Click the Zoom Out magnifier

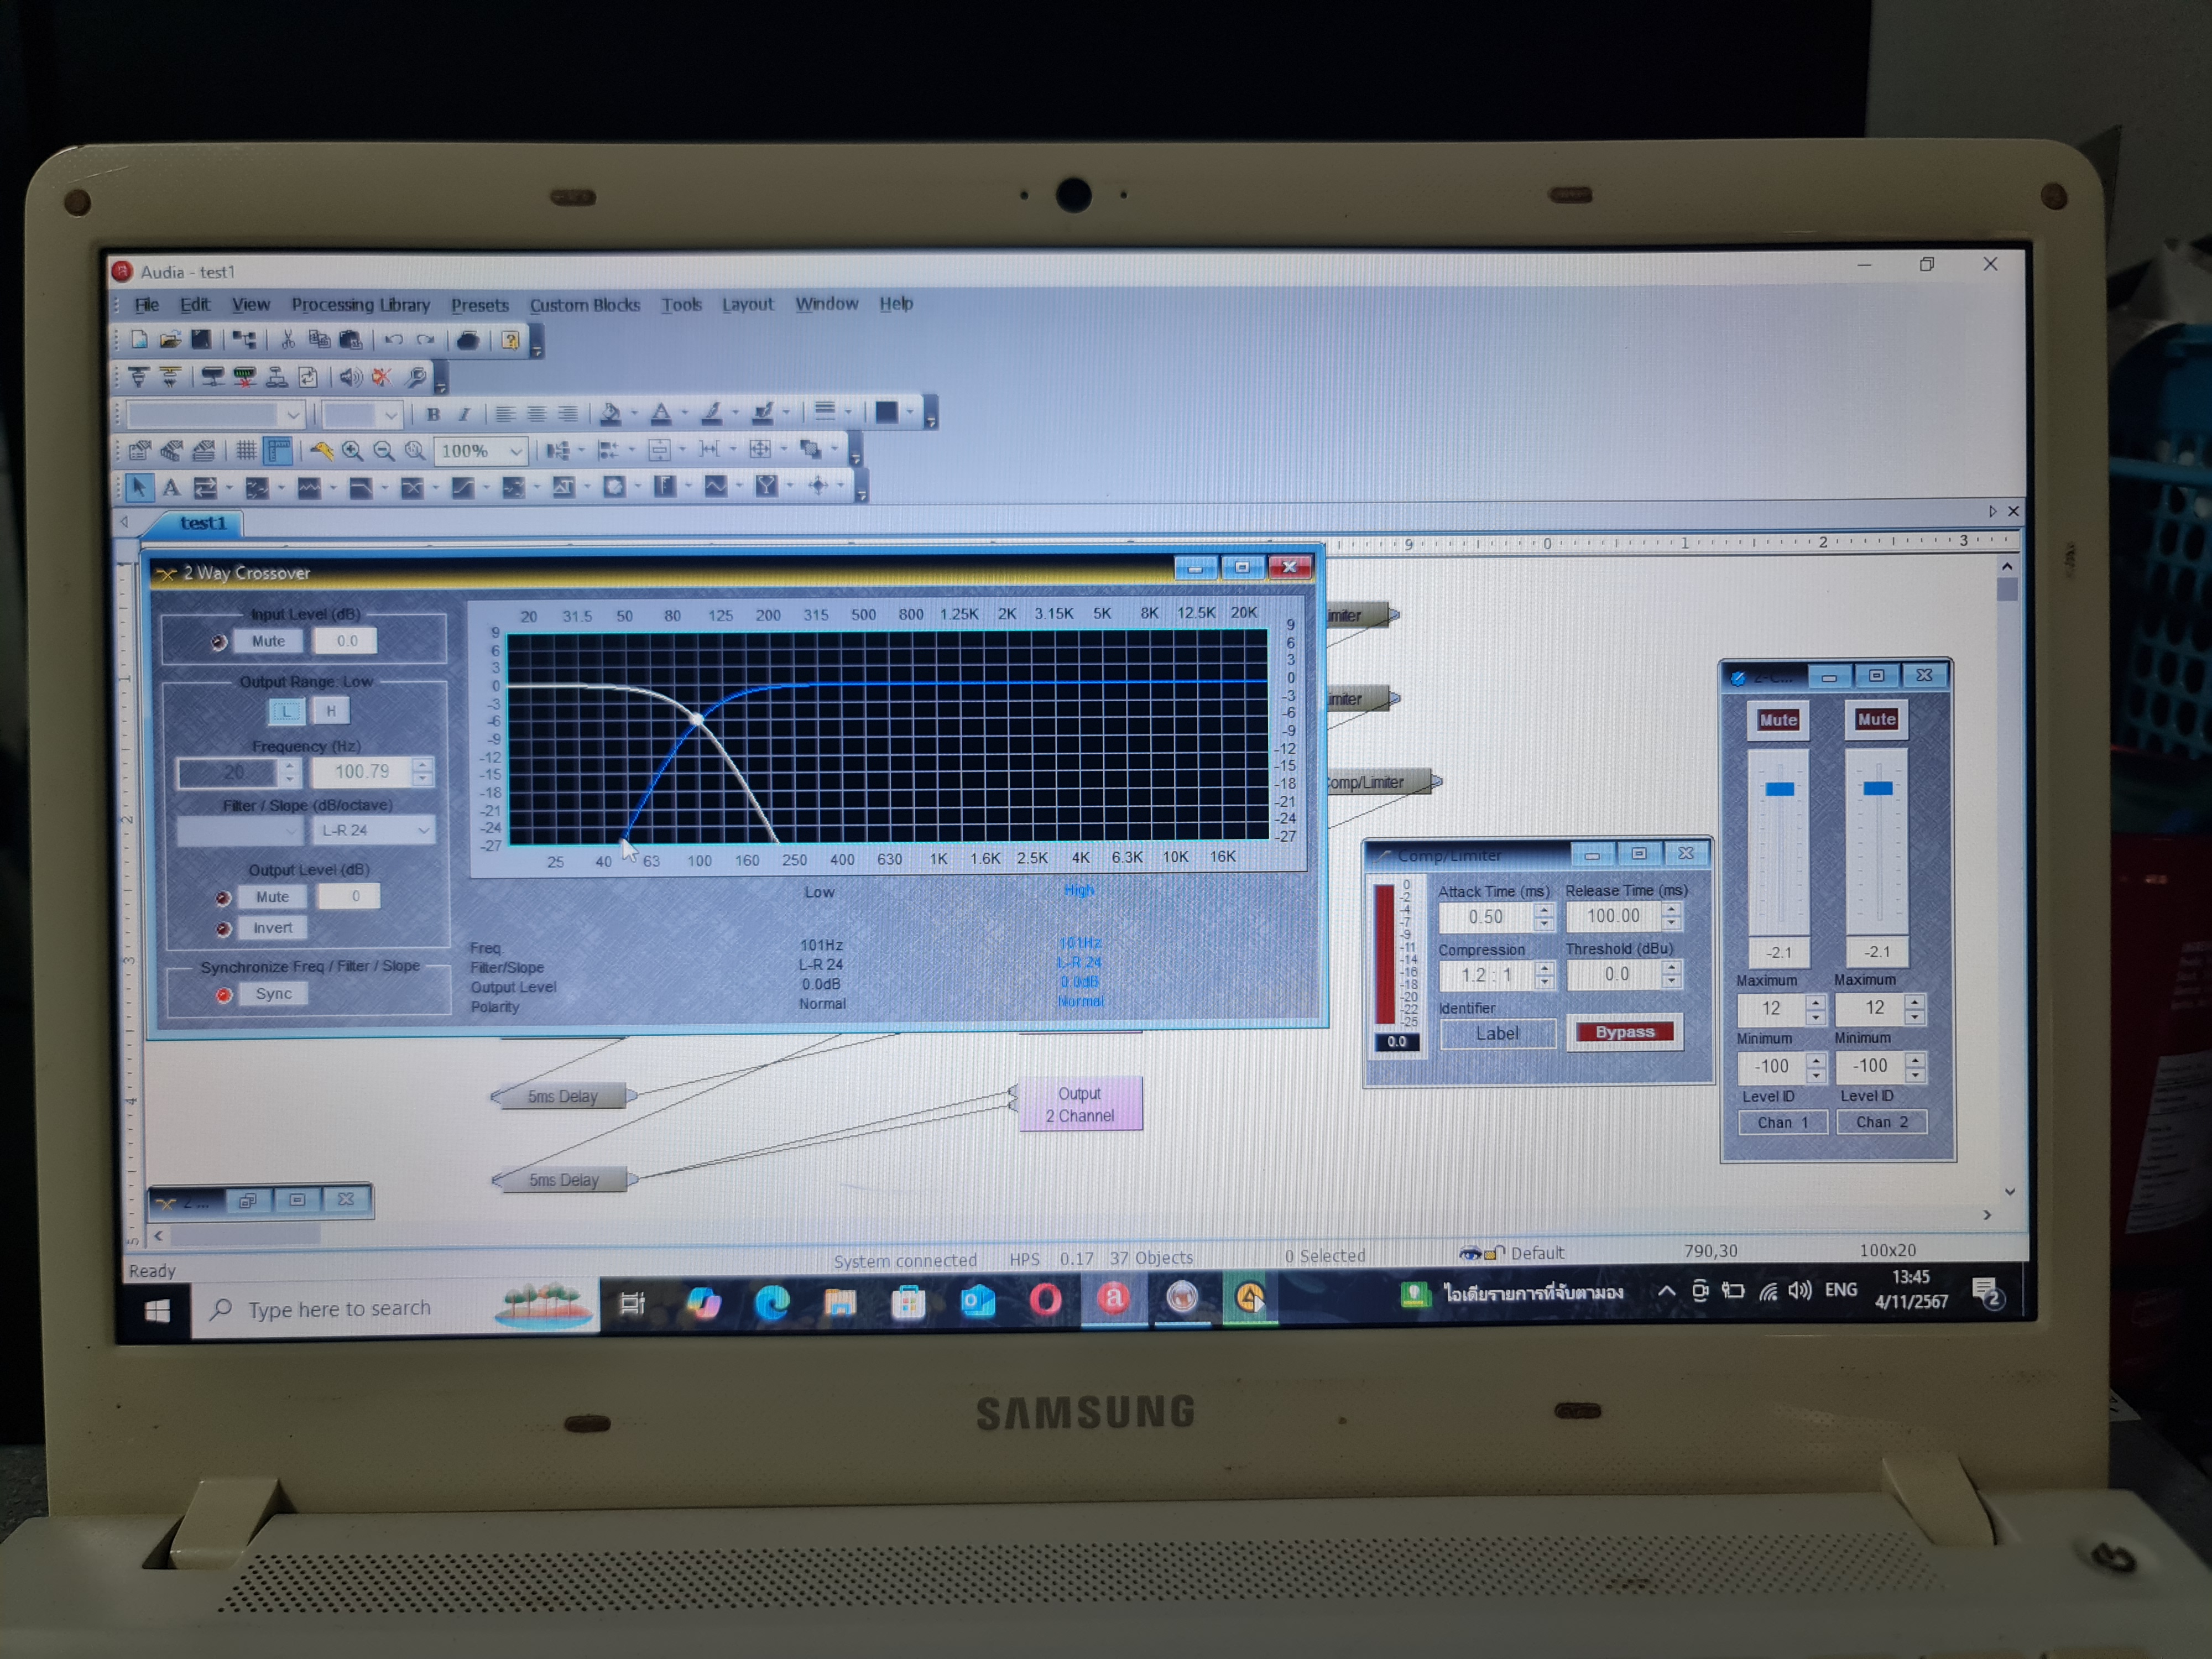384,451
